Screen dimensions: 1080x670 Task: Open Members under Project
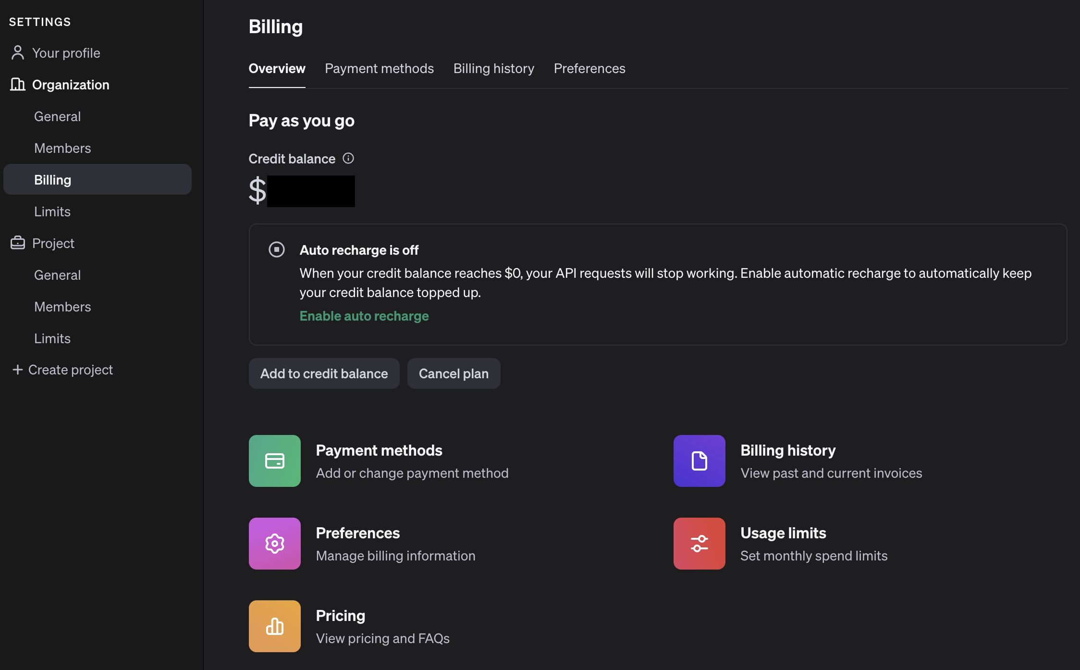[x=62, y=307]
